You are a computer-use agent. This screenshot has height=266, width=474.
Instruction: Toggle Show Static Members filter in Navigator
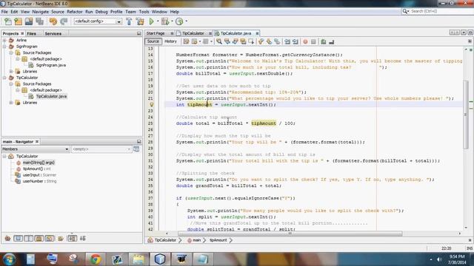pyautogui.click(x=28, y=239)
